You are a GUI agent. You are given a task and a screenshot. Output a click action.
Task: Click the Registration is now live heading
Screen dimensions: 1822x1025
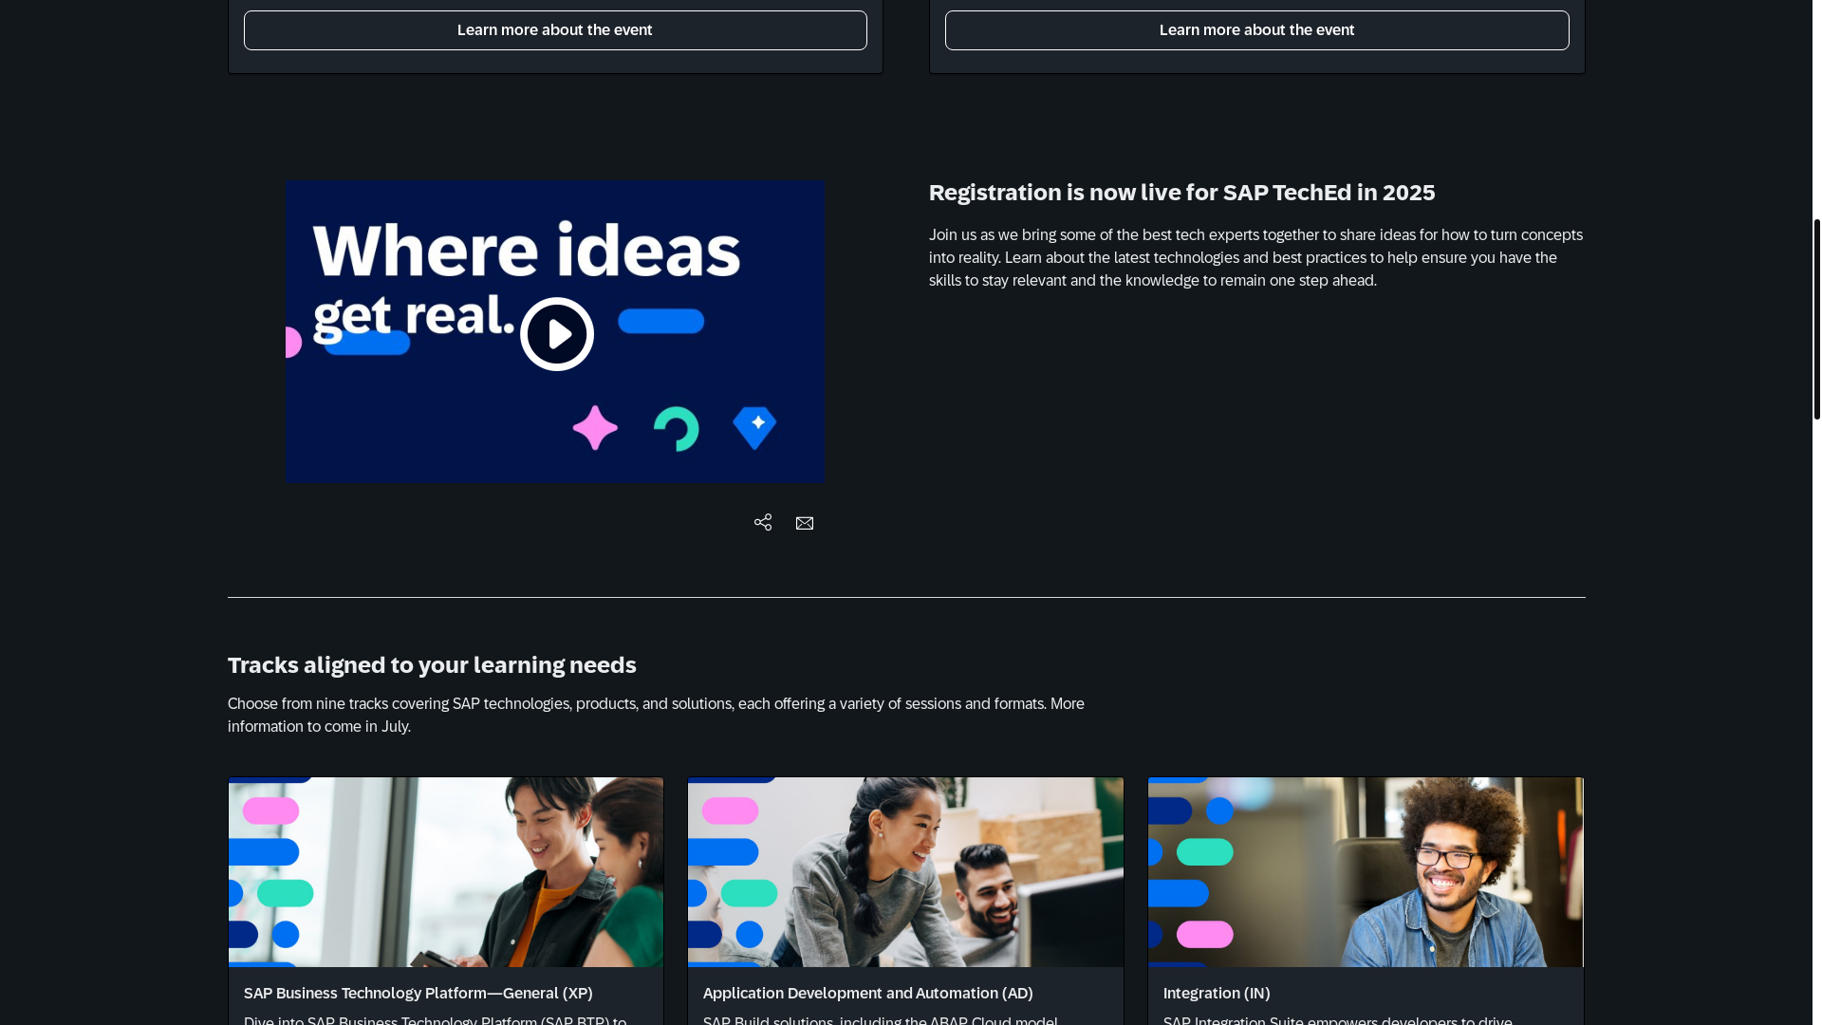pos(1181,193)
